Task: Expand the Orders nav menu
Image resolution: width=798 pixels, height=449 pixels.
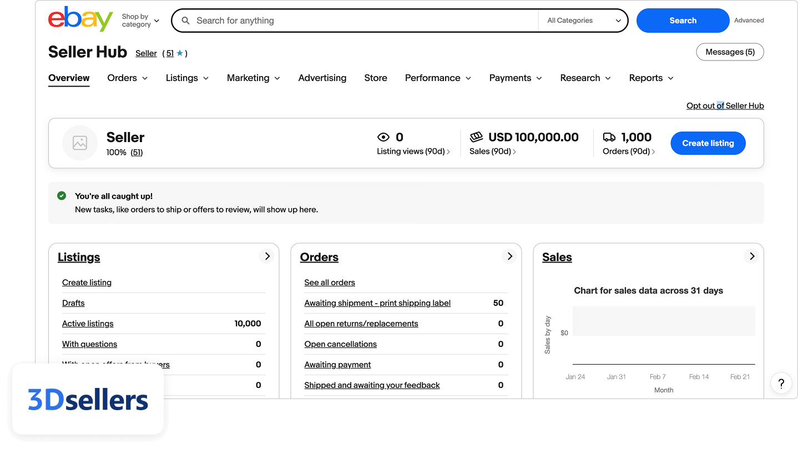Action: pos(128,78)
